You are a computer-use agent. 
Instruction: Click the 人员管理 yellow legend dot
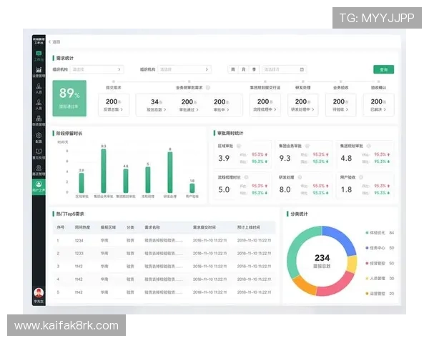[x=367, y=279]
